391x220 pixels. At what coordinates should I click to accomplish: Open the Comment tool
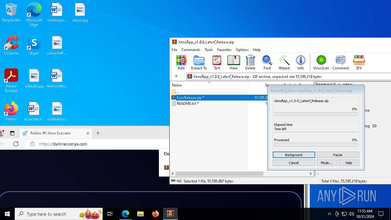(x=341, y=62)
